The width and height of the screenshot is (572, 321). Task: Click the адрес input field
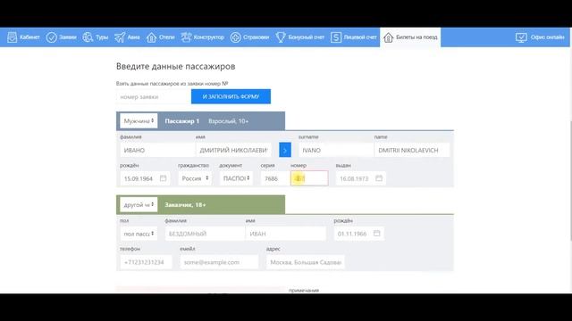306,262
